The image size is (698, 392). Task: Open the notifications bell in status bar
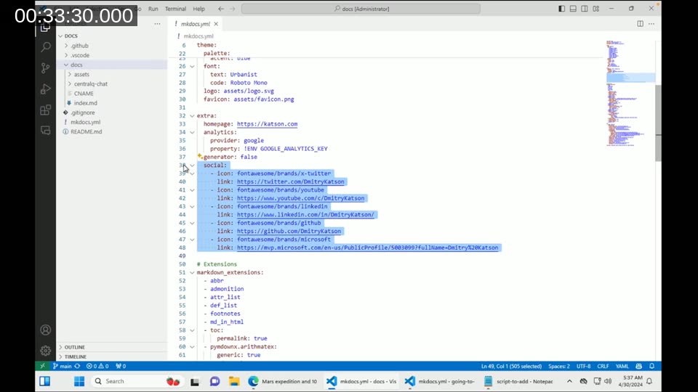tap(651, 366)
